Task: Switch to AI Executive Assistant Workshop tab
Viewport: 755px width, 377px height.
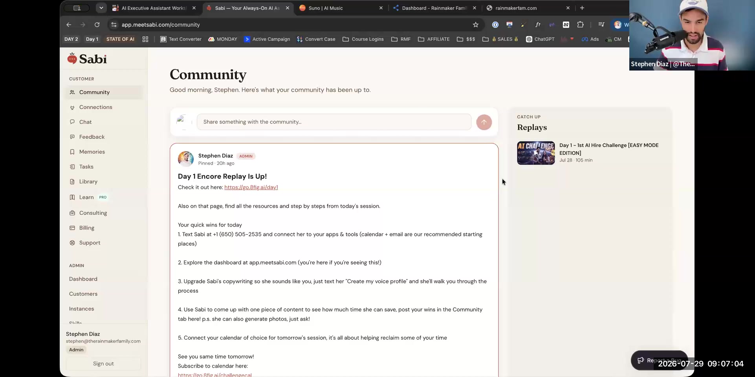Action: click(154, 8)
